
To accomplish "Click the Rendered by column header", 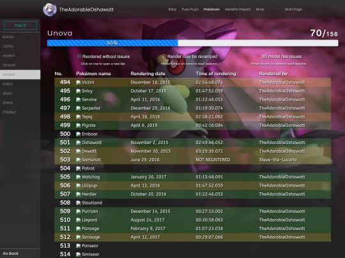I will click(273, 74).
